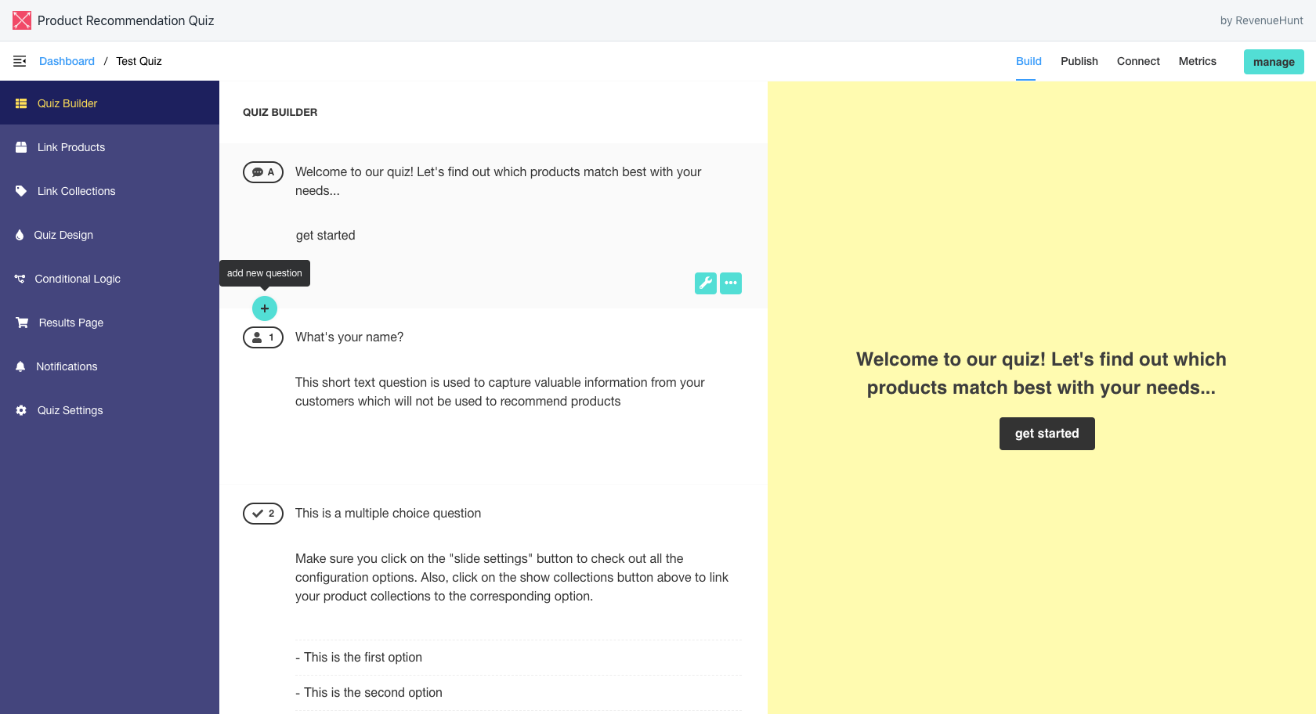Click the Quiz Design droplet icon
Screen dimensions: 1316x714
click(x=20, y=235)
